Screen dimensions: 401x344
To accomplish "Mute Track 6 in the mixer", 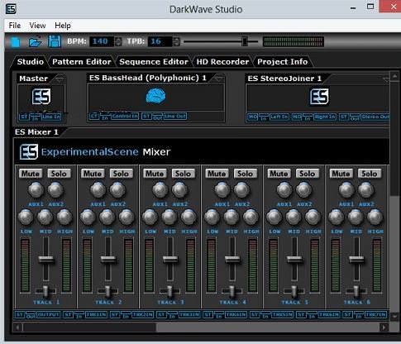I will (x=341, y=174).
